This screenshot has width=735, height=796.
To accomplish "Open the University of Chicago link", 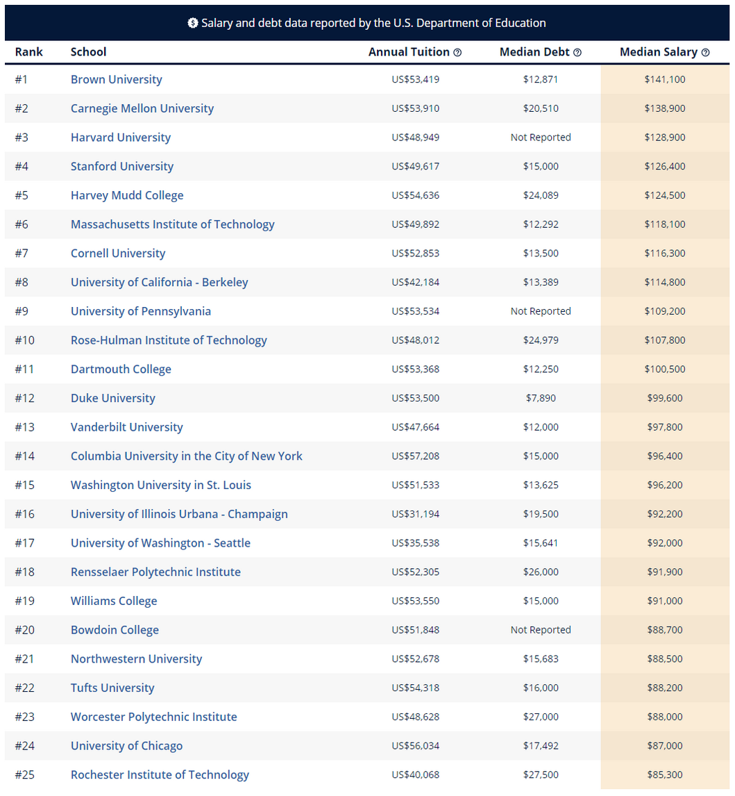I will tap(126, 745).
